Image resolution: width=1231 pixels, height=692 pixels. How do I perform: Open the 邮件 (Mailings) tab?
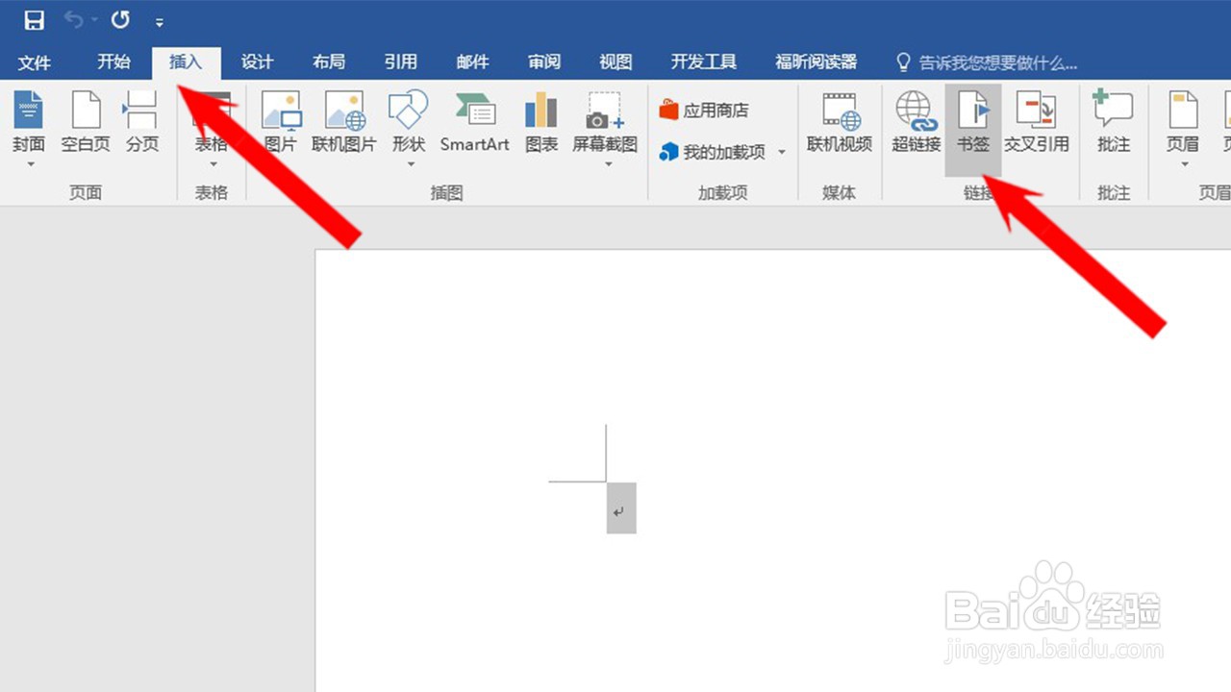[x=473, y=62]
